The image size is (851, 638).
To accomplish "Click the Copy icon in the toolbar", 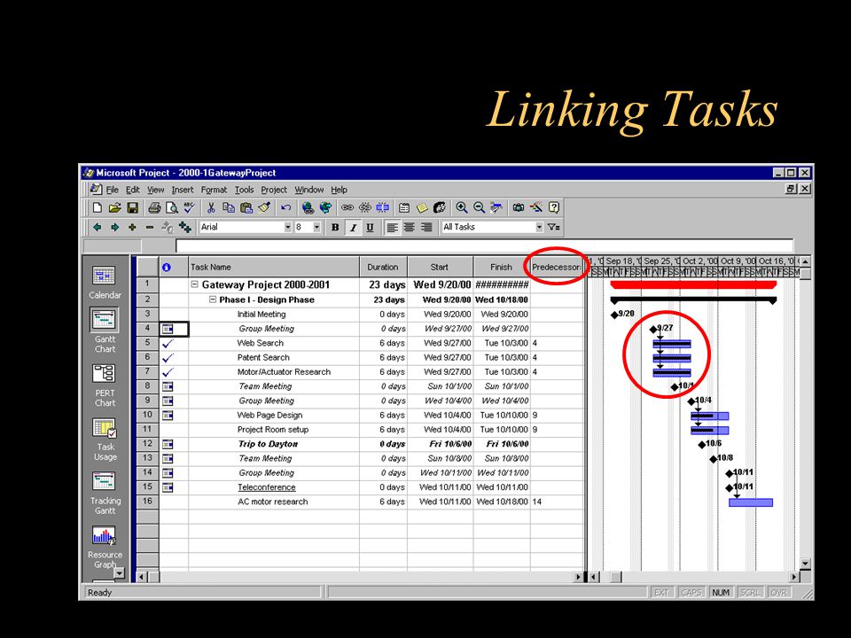I will coord(229,207).
